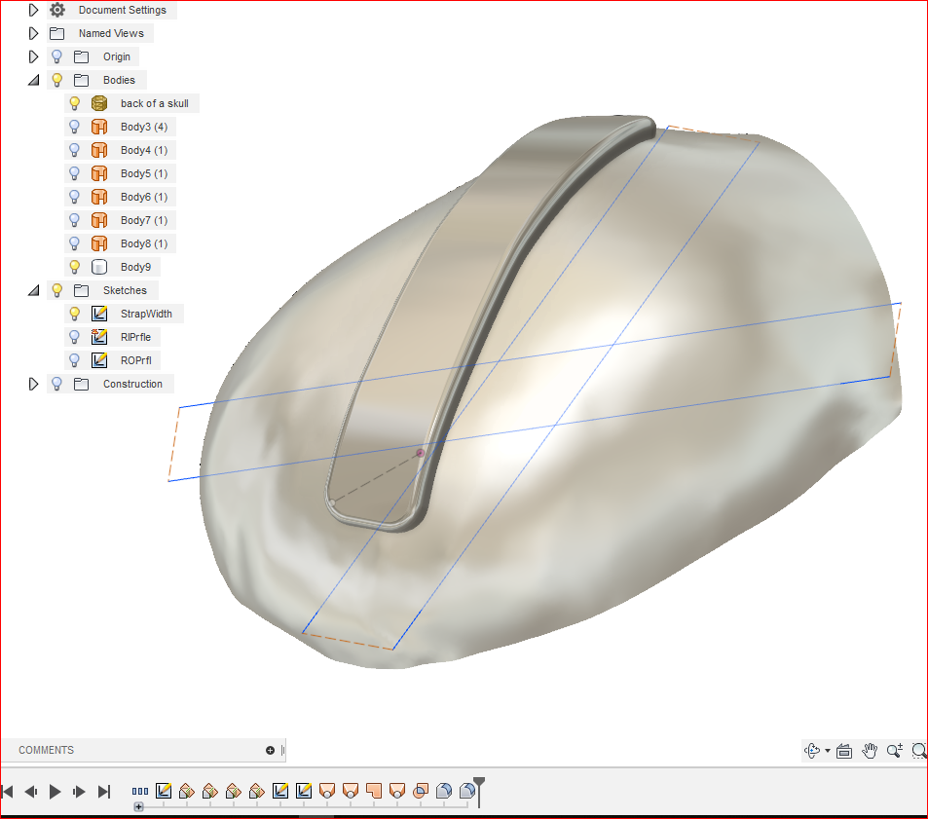Viewport: 928px width, 819px height.
Task: Jump to the end of the timeline
Action: coord(103,791)
